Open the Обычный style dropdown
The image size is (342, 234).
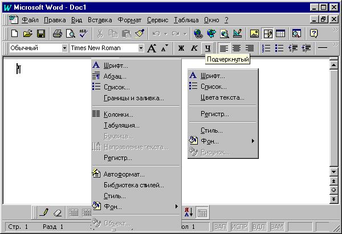pos(64,48)
